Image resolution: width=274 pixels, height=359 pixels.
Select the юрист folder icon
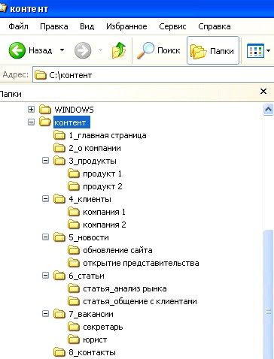[74, 339]
